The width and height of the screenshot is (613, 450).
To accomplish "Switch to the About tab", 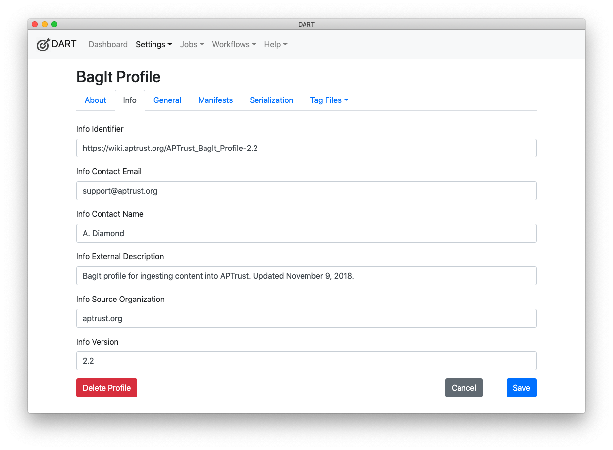I will [95, 100].
